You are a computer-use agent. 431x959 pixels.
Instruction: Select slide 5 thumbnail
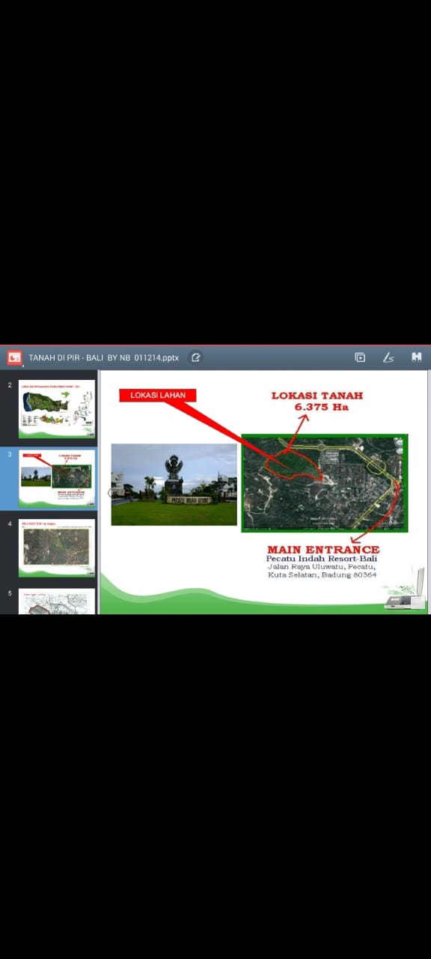click(57, 602)
